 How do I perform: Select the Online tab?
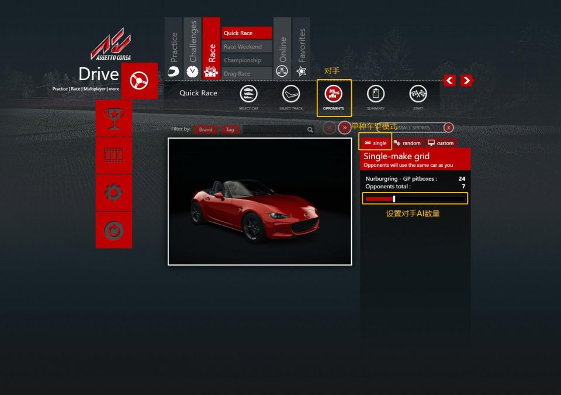tap(282, 47)
